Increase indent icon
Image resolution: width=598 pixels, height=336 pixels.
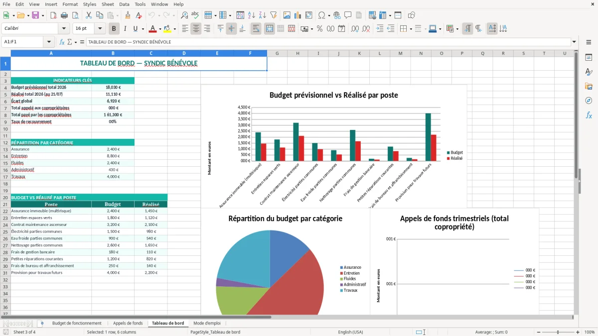point(380,29)
